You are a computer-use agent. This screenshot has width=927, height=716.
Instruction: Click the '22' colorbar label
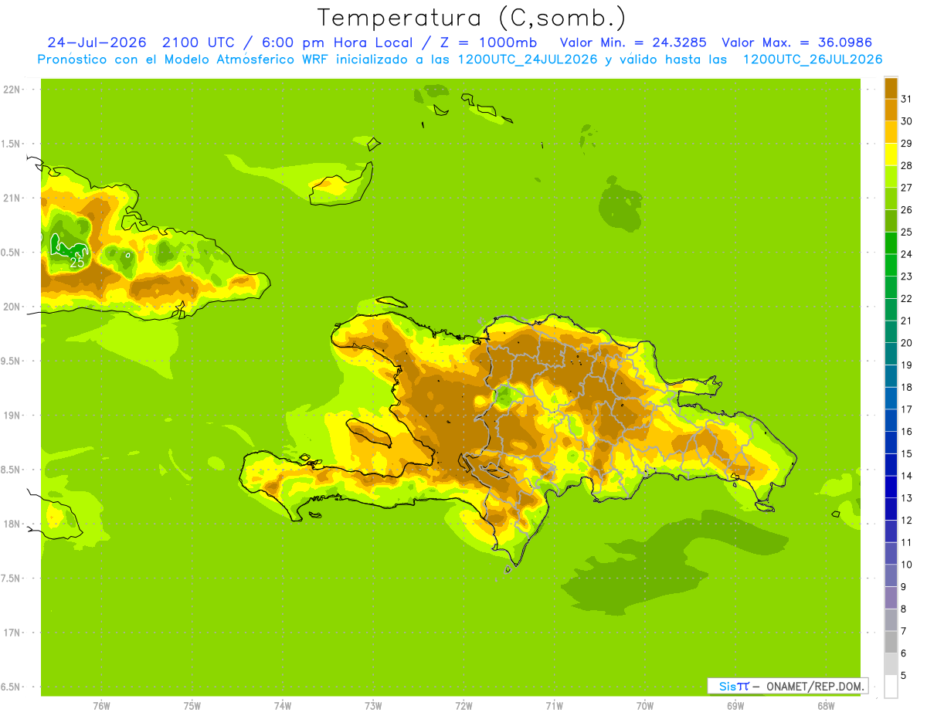pos(907,298)
